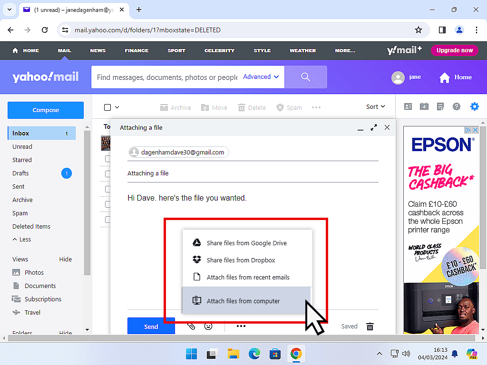Open the Settings gear icon
Screen dimensions: 487x365
click(474, 107)
